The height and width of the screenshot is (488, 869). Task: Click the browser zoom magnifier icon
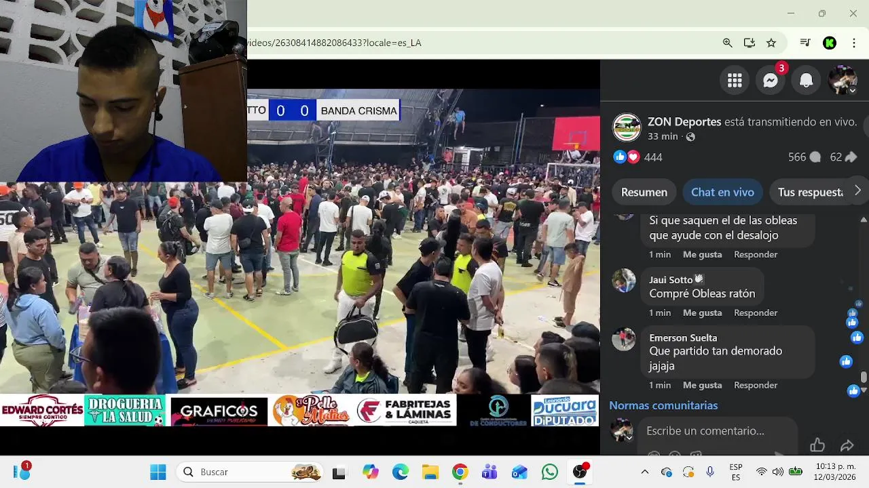pos(727,43)
